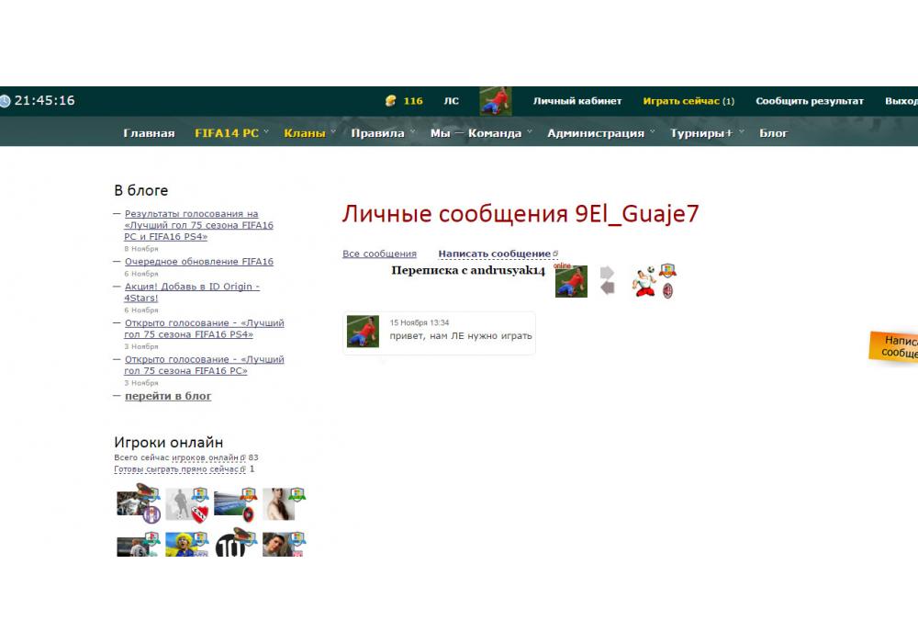
Task: Click the gold coins balance icon
Action: click(x=390, y=101)
